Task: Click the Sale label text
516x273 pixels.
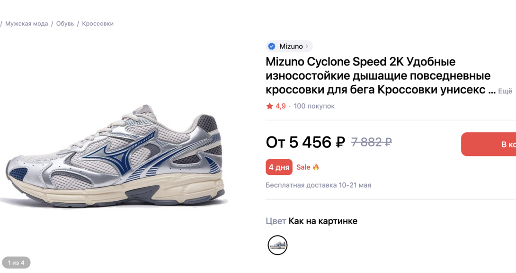Action: (303, 167)
